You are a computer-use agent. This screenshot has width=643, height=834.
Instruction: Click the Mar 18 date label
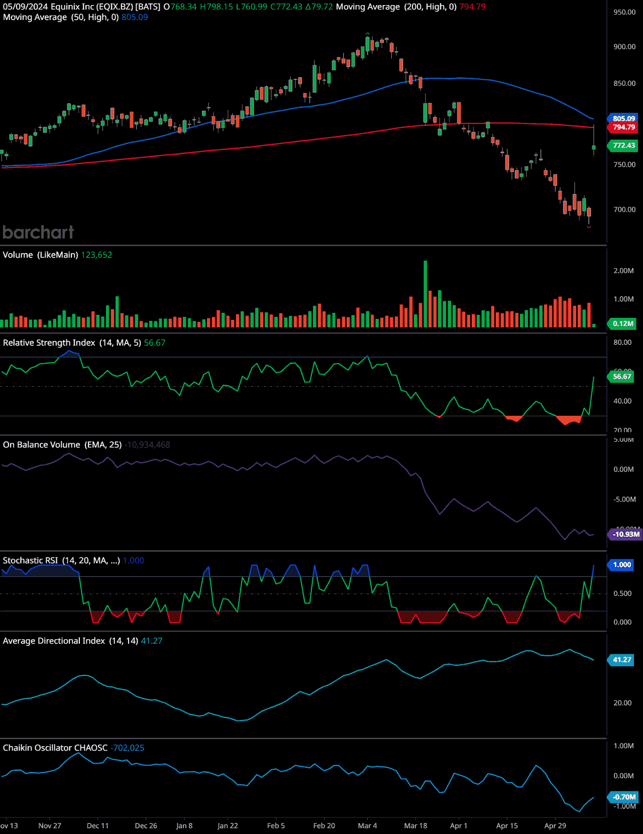pyautogui.click(x=415, y=826)
